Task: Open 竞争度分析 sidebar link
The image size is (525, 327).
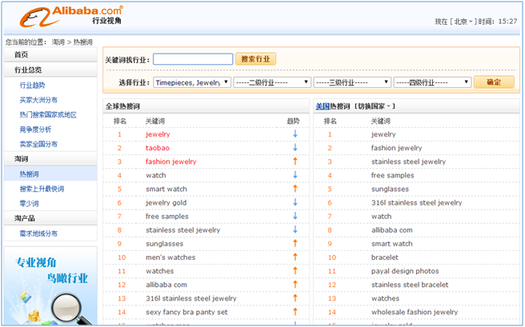Action: [x=35, y=130]
